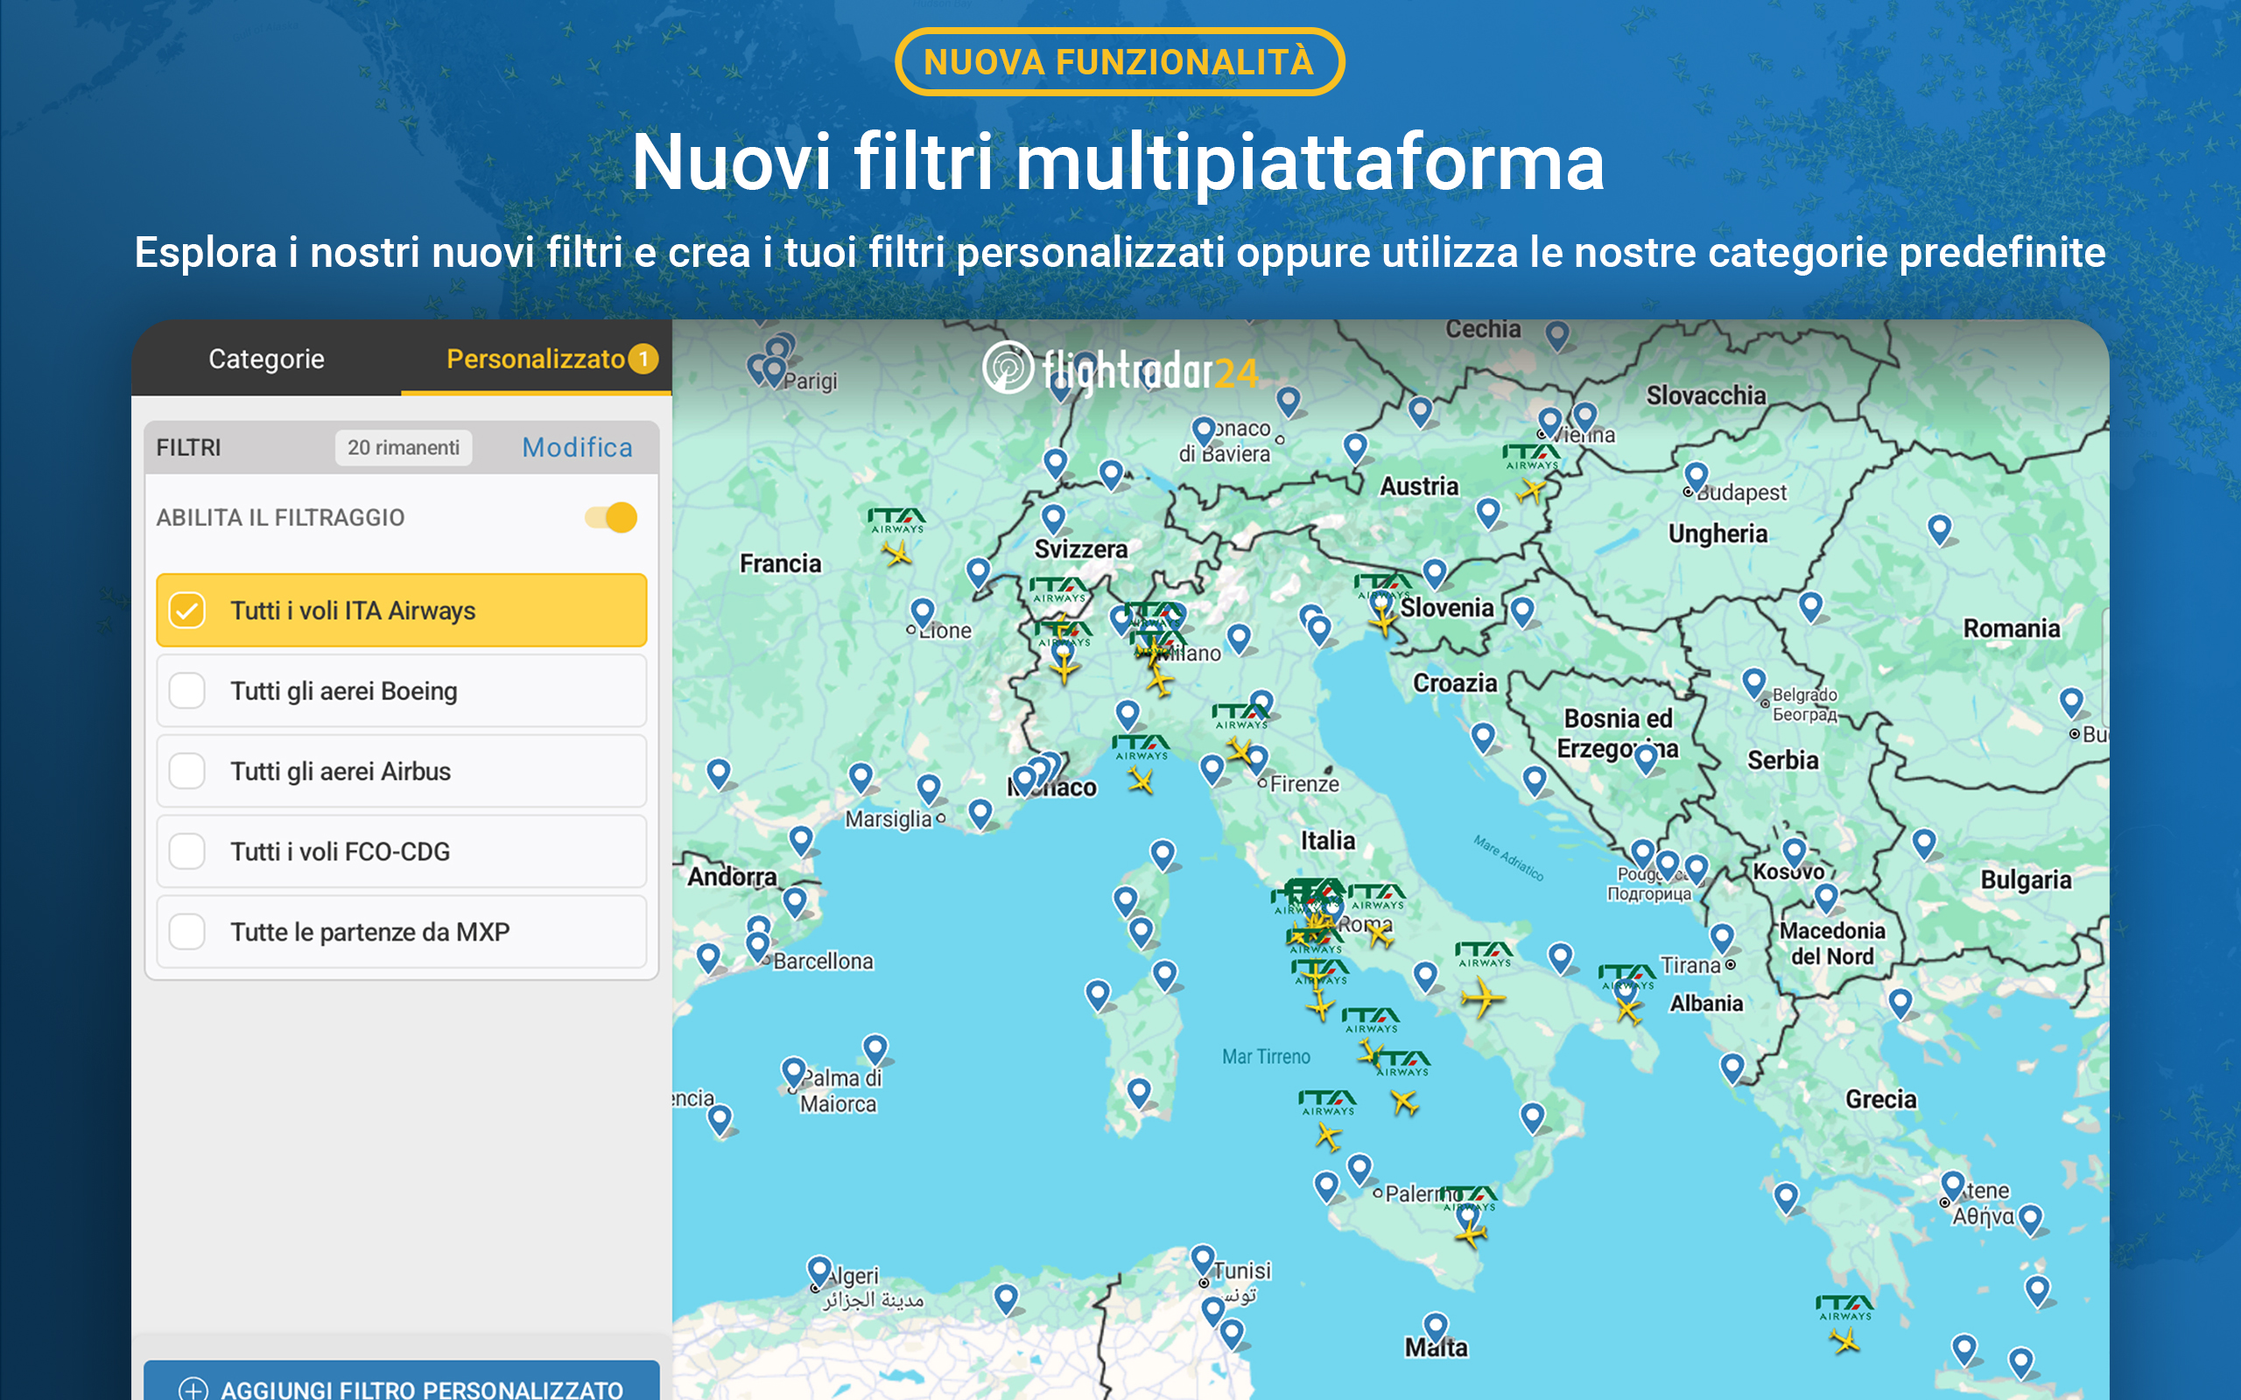
Task: Select the large yellow plane over southern Italia
Action: coord(1483,998)
